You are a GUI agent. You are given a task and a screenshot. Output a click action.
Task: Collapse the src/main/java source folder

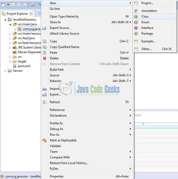tap(10, 25)
